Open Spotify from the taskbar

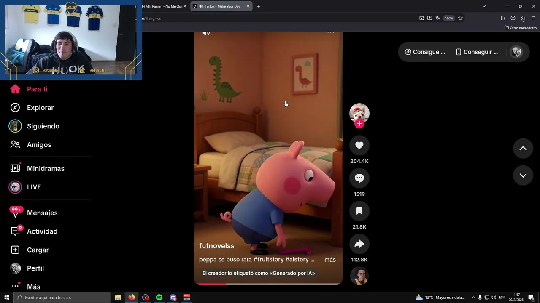159,298
